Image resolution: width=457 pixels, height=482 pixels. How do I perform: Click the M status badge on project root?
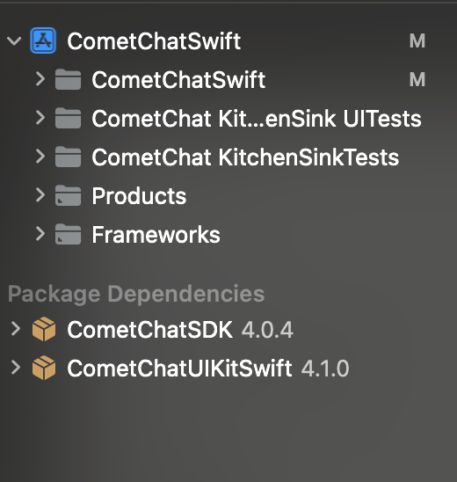[417, 40]
